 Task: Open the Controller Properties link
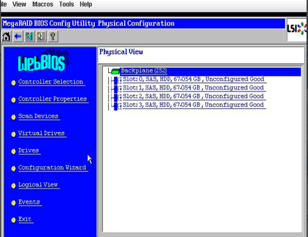click(x=52, y=99)
